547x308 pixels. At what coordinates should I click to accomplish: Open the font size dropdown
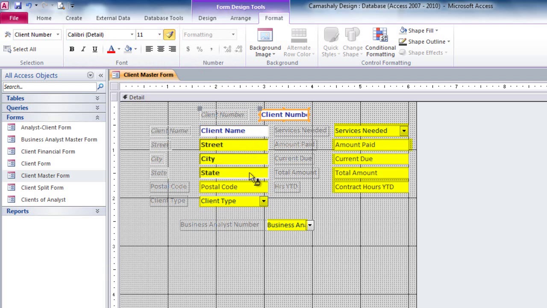point(159,35)
